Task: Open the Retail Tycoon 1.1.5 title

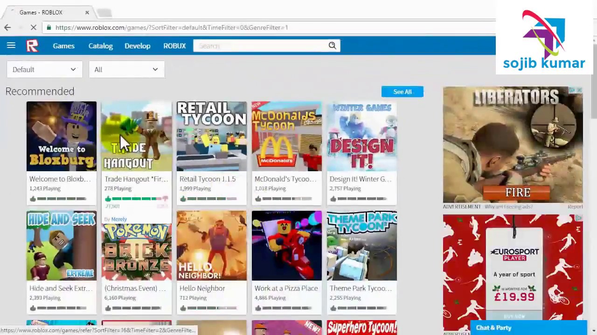Action: 208,179
